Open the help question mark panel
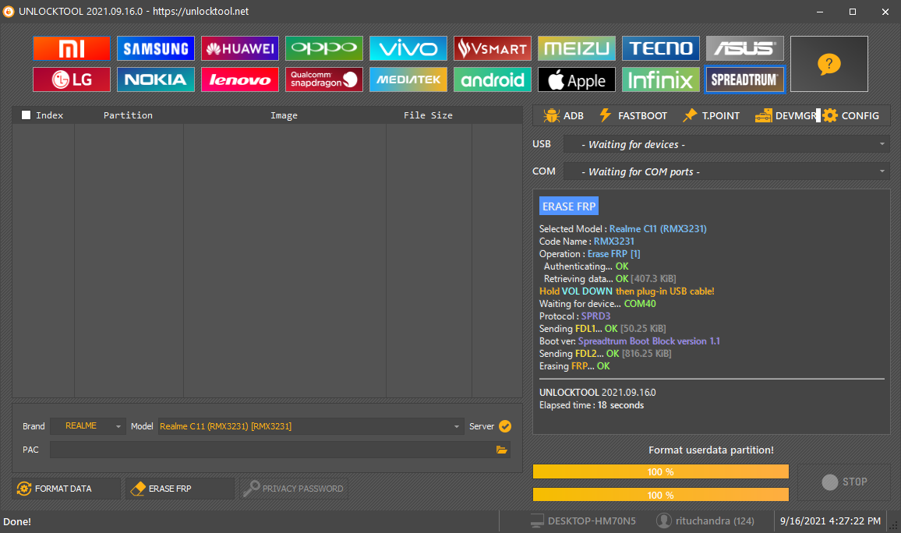 [x=829, y=64]
